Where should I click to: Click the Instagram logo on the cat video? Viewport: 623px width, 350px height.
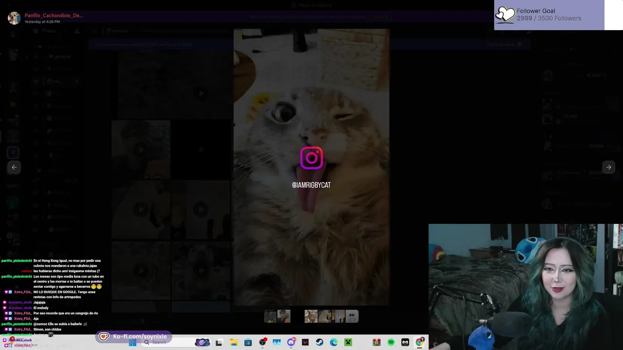pos(311,158)
